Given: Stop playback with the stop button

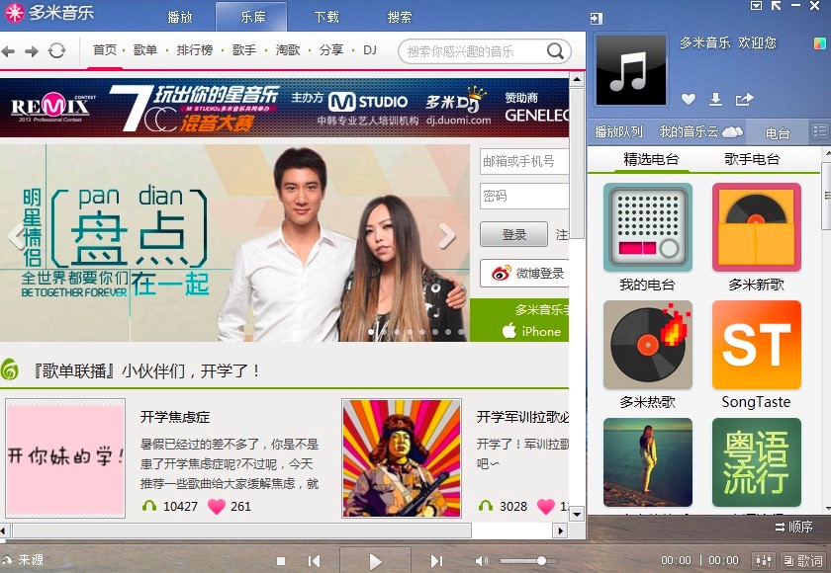Looking at the screenshot, I should tap(281, 561).
